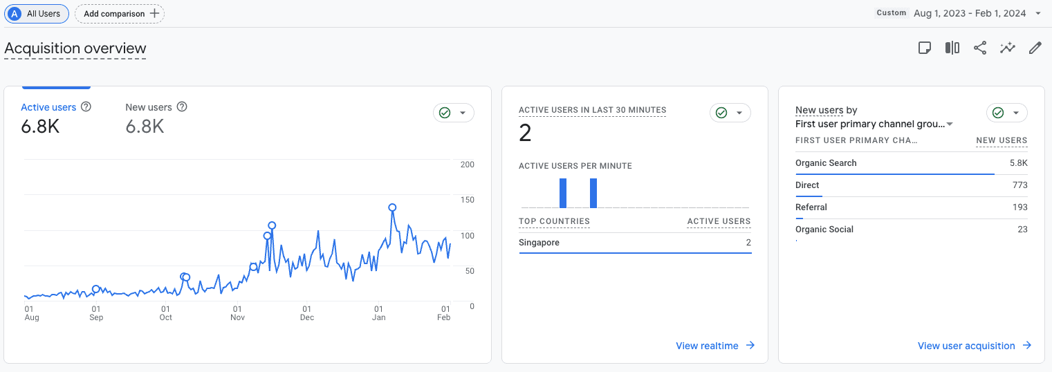
Task: Open data quality dropdown on New users card
Action: click(1007, 113)
